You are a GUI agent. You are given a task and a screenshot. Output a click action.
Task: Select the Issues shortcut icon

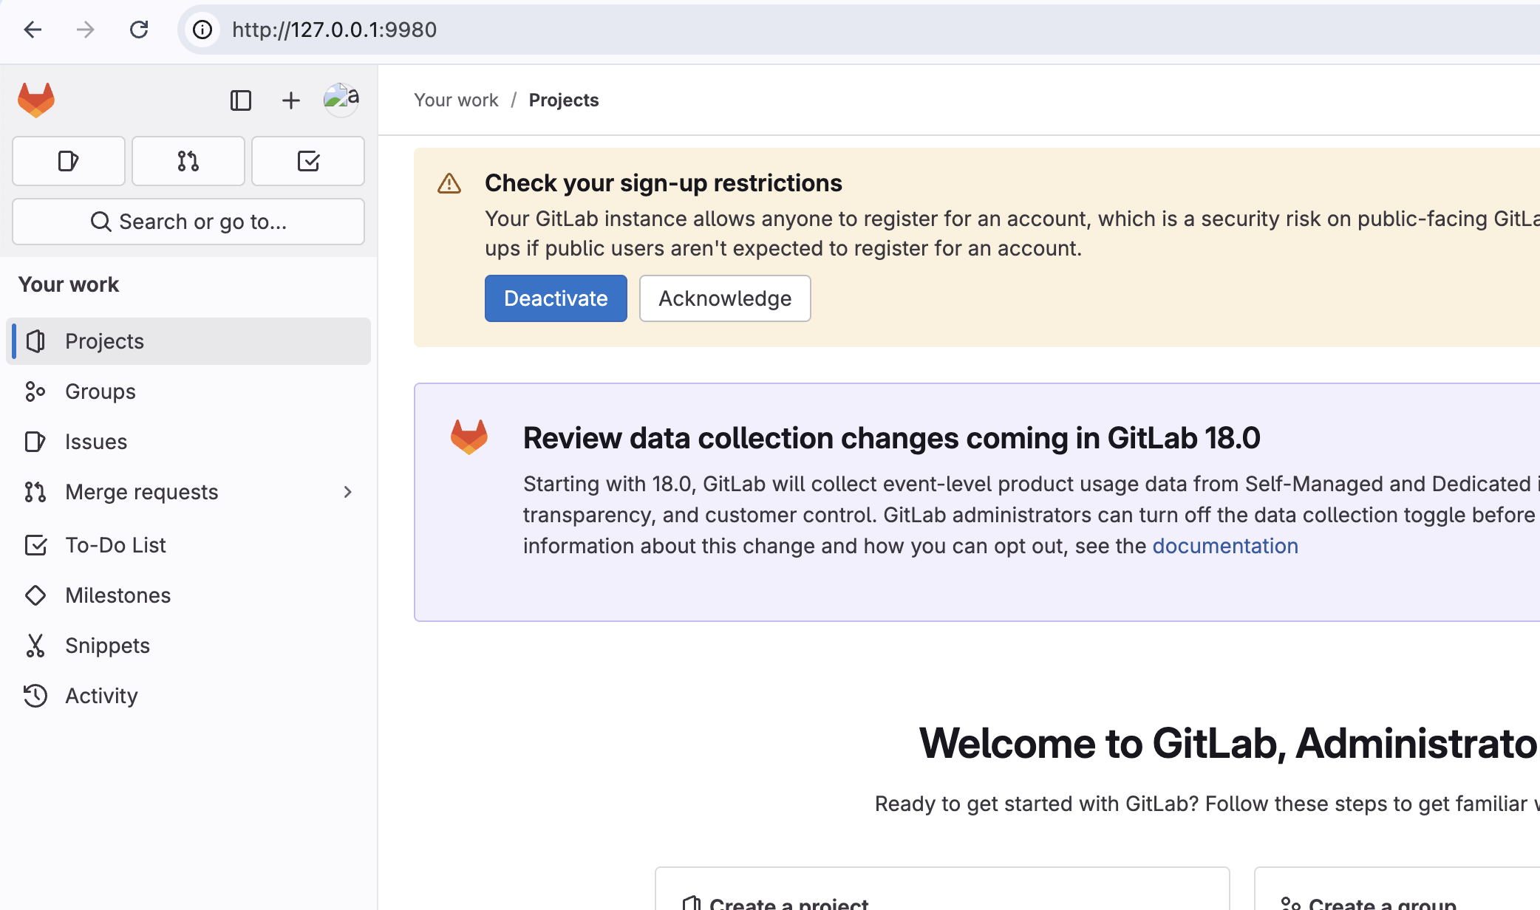[x=68, y=161]
